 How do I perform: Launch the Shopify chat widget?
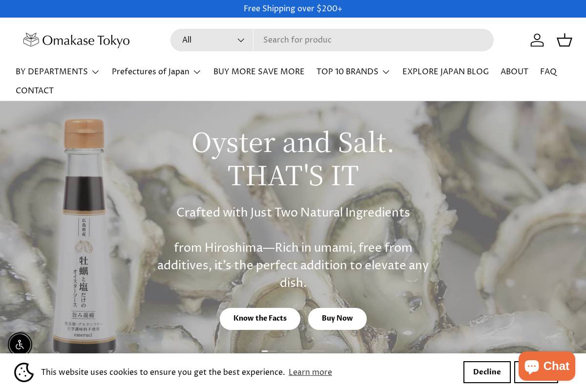(x=546, y=366)
